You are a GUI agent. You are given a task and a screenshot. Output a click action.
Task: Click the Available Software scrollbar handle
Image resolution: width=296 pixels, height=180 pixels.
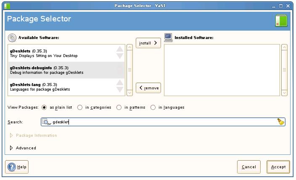pyautogui.click(x=129, y=70)
